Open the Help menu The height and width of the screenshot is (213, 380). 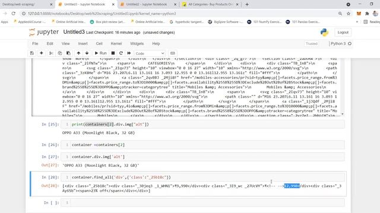click(156, 43)
